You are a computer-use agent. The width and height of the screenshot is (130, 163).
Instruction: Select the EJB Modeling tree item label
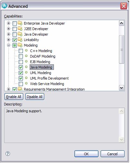(x=40, y=62)
